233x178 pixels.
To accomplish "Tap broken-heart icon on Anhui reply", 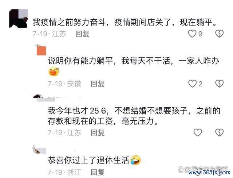I will pyautogui.click(x=220, y=84).
